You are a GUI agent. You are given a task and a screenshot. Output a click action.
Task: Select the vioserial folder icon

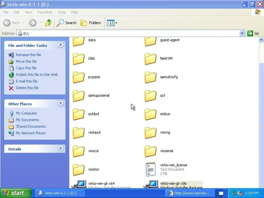tap(150, 151)
